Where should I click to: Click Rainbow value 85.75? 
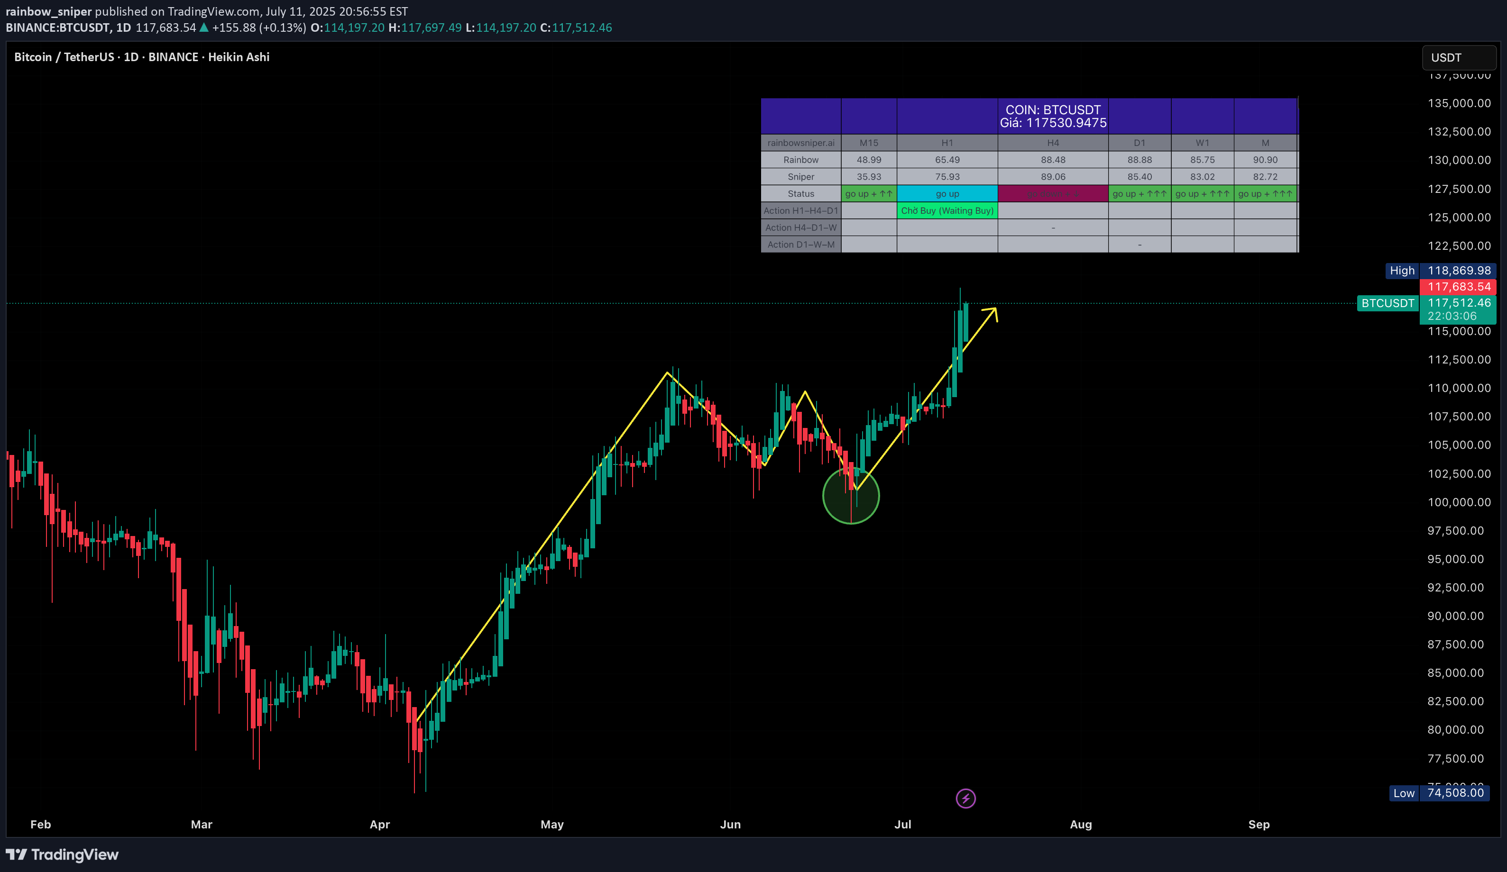click(x=1202, y=160)
